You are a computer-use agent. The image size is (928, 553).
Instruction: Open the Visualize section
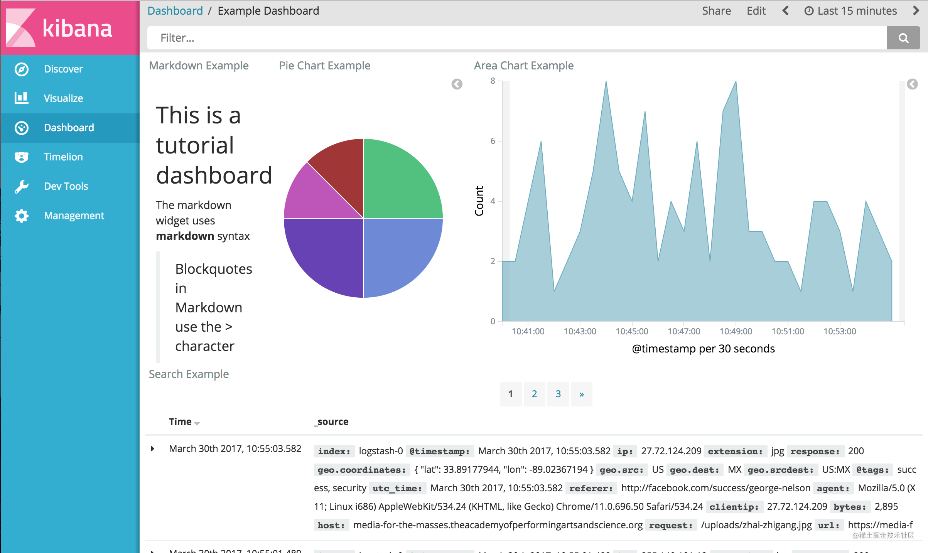64,98
